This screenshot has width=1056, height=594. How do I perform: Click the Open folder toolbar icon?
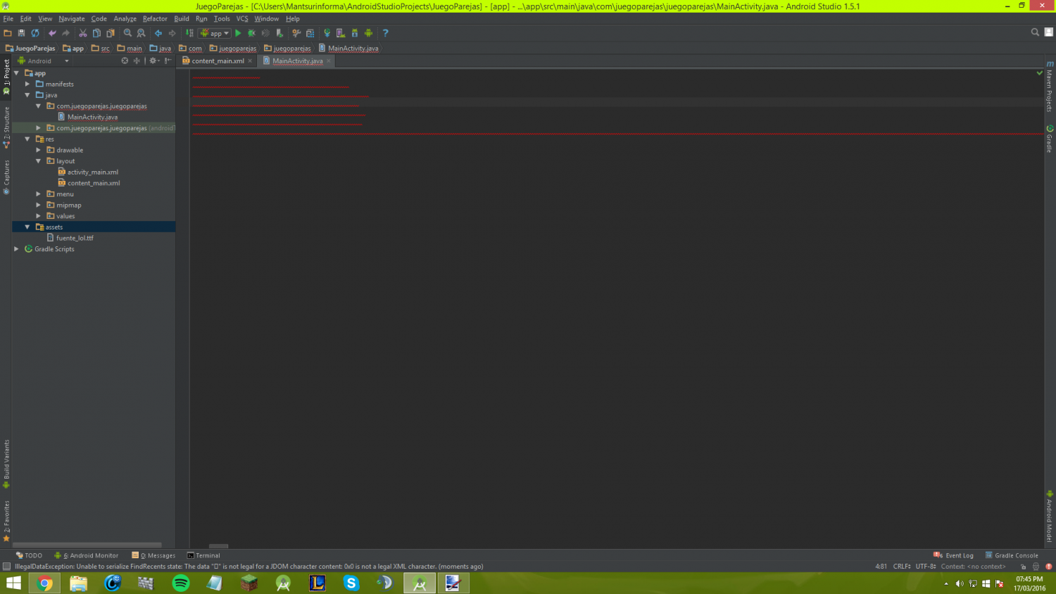pyautogui.click(x=8, y=33)
